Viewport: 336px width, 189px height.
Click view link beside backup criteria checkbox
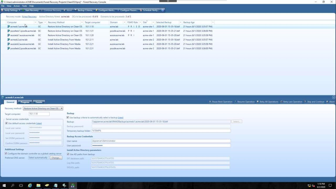tap(120, 118)
